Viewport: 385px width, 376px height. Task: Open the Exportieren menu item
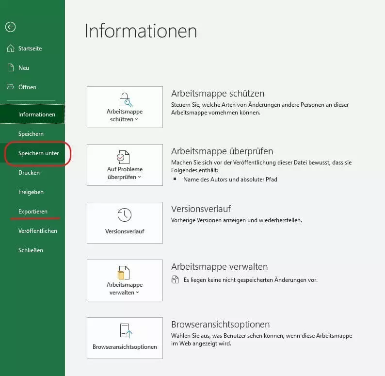tap(33, 212)
